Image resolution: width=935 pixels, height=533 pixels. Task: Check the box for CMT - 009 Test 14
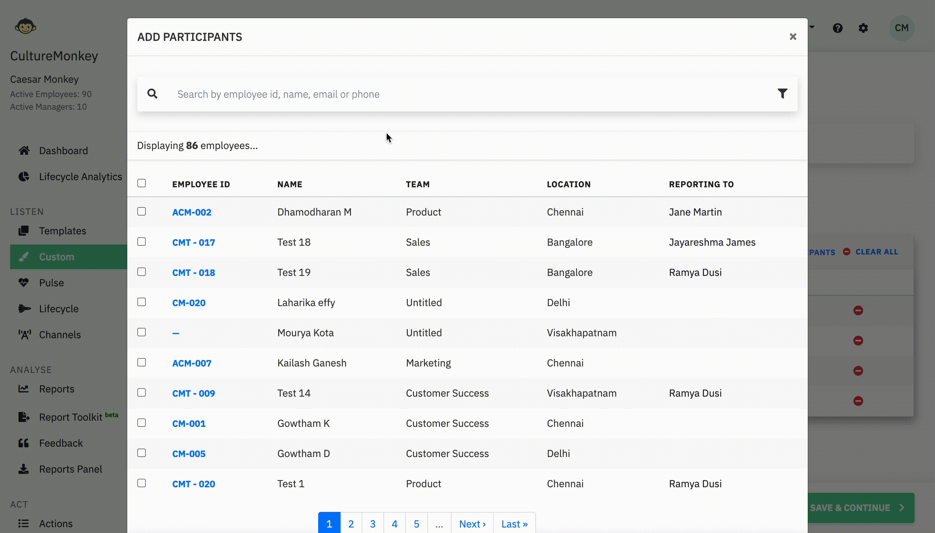(142, 392)
